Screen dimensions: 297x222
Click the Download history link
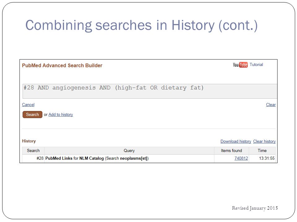click(x=236, y=142)
